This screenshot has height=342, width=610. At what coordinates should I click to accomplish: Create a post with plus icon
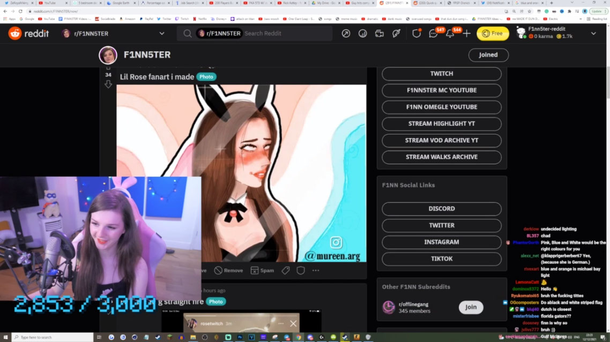(466, 34)
